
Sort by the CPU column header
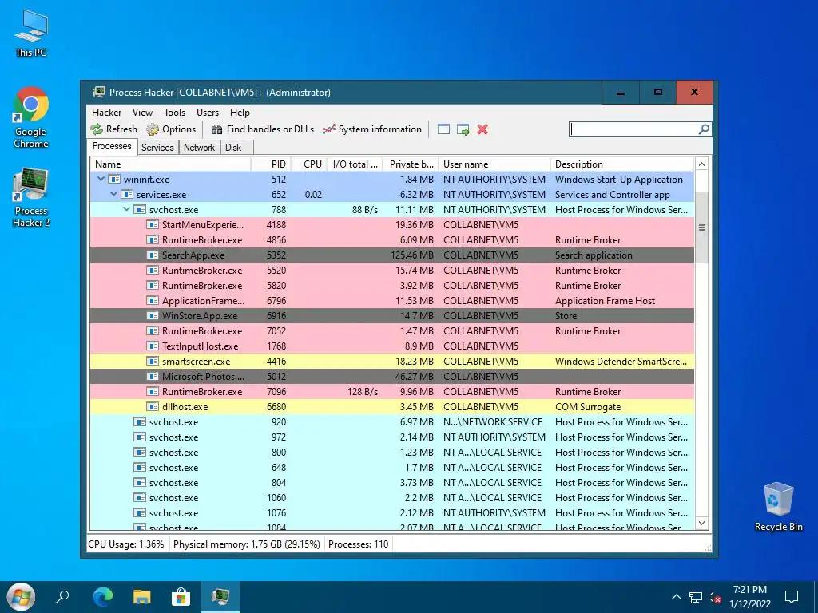[x=309, y=164]
